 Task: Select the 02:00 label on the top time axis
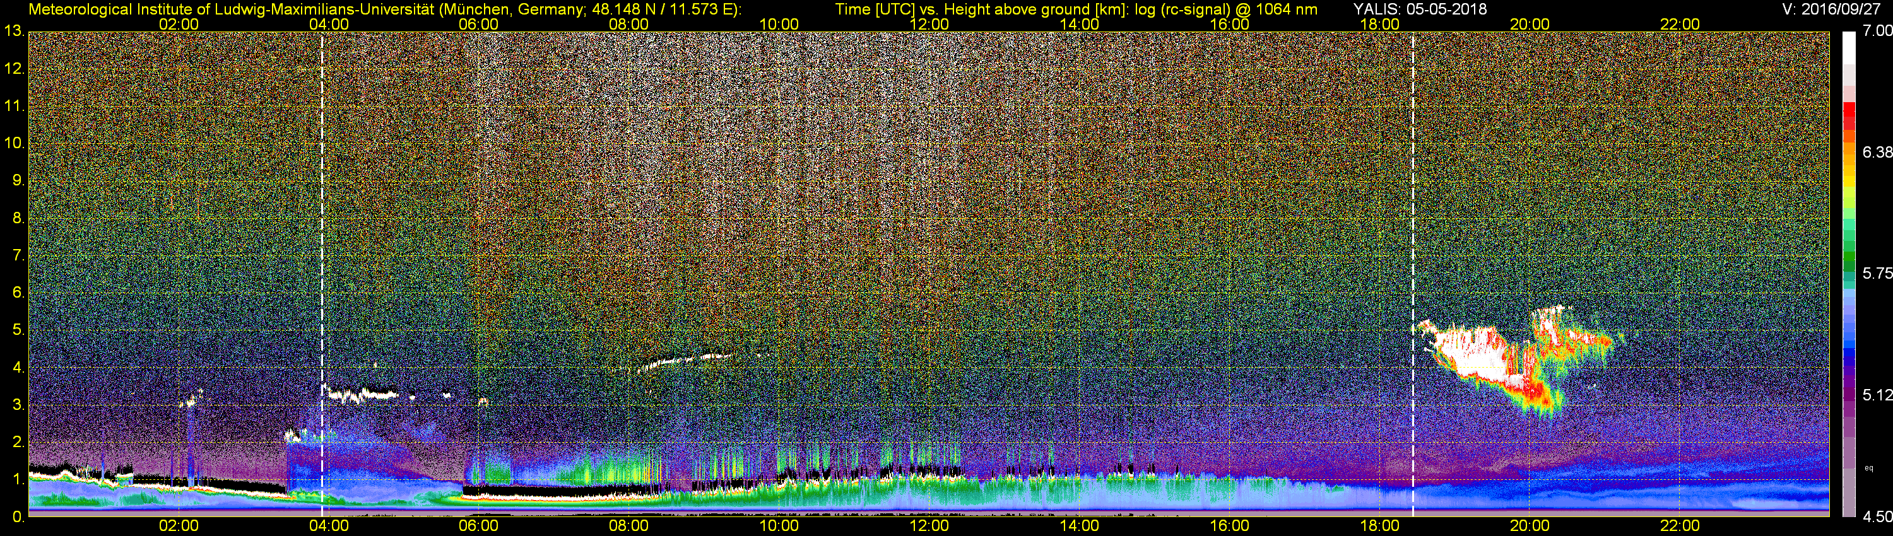tap(179, 24)
